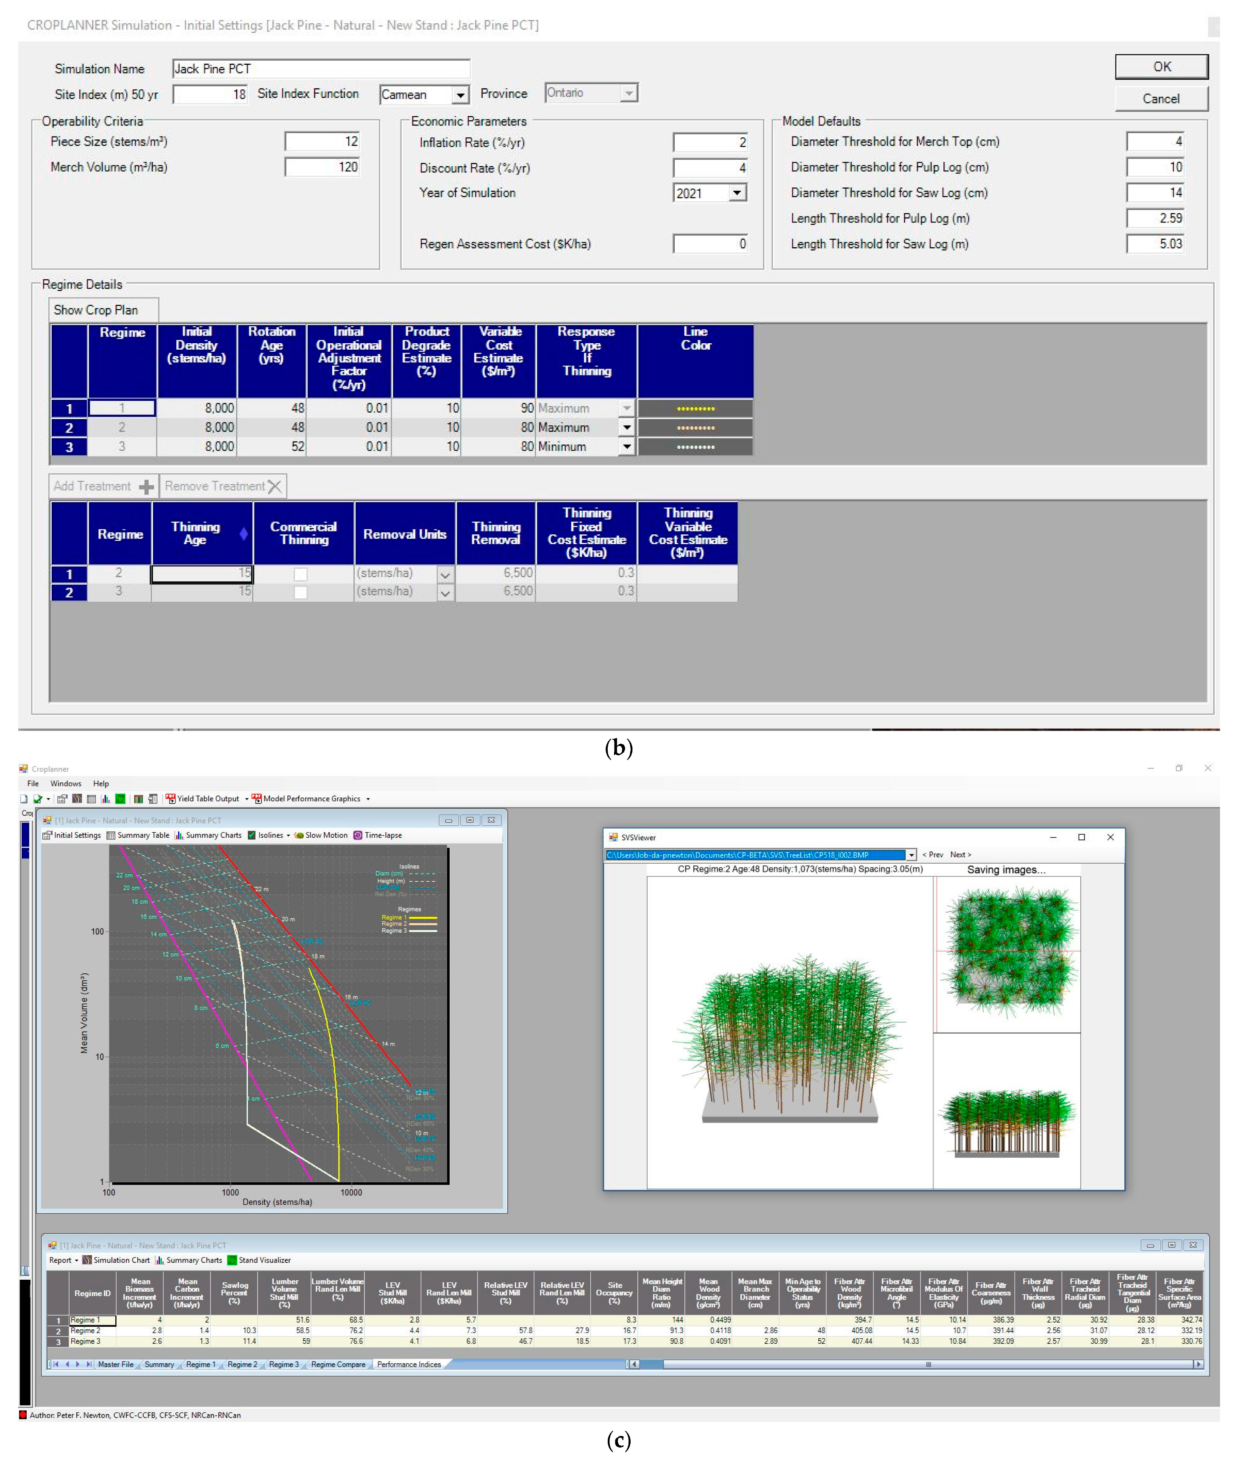Open Response Type dropdown for regime 3
1240x1459 pixels.
[626, 446]
